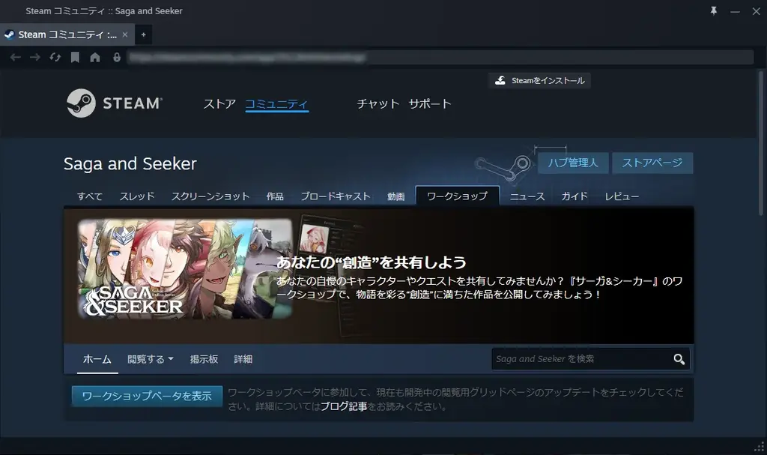Click the ワークショップベータを表示 button
The image size is (767, 455).
pos(146,395)
